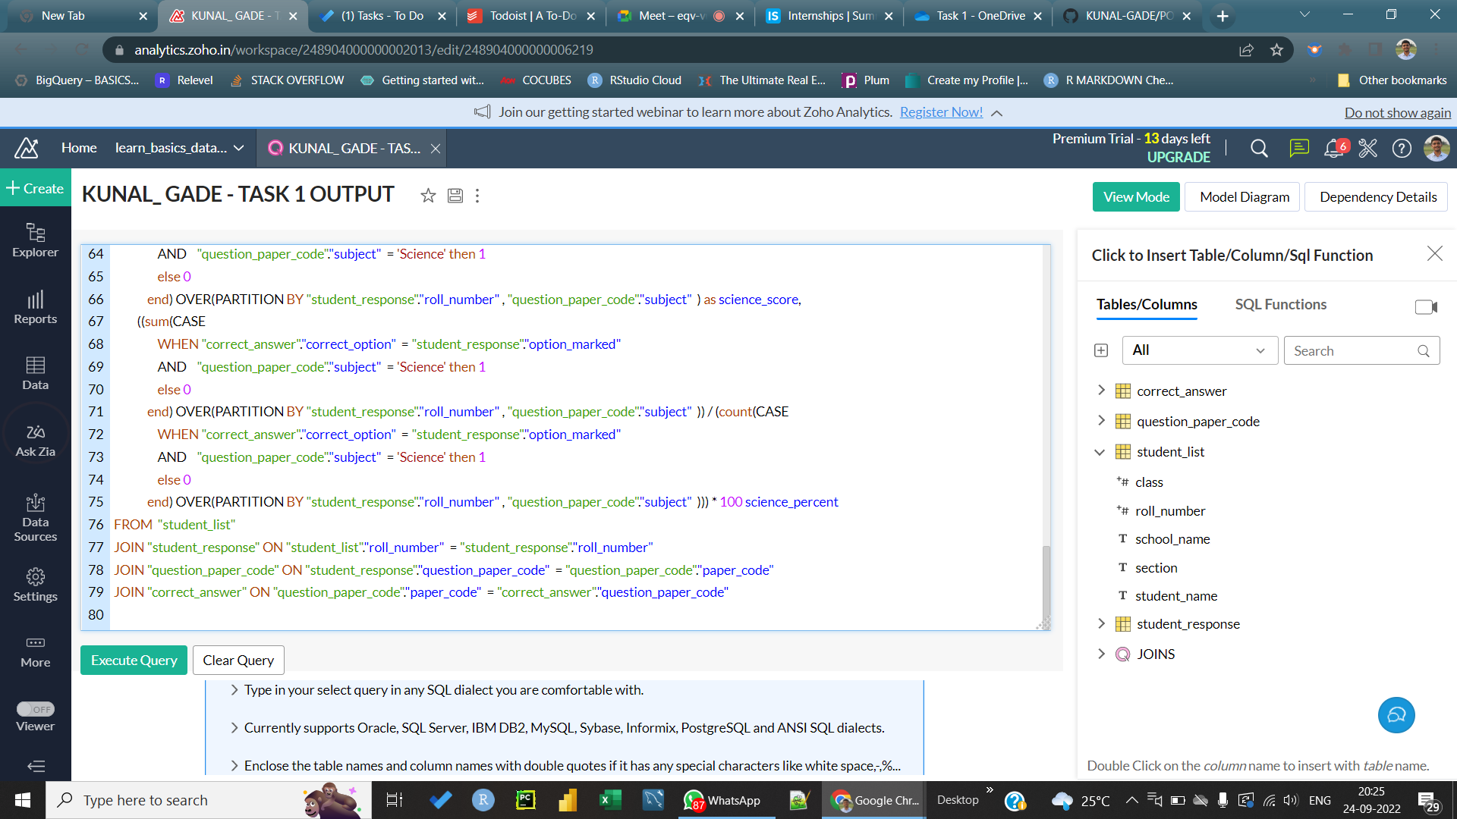The height and width of the screenshot is (819, 1457).
Task: Open Data Sources from sidebar
Action: coord(35,518)
